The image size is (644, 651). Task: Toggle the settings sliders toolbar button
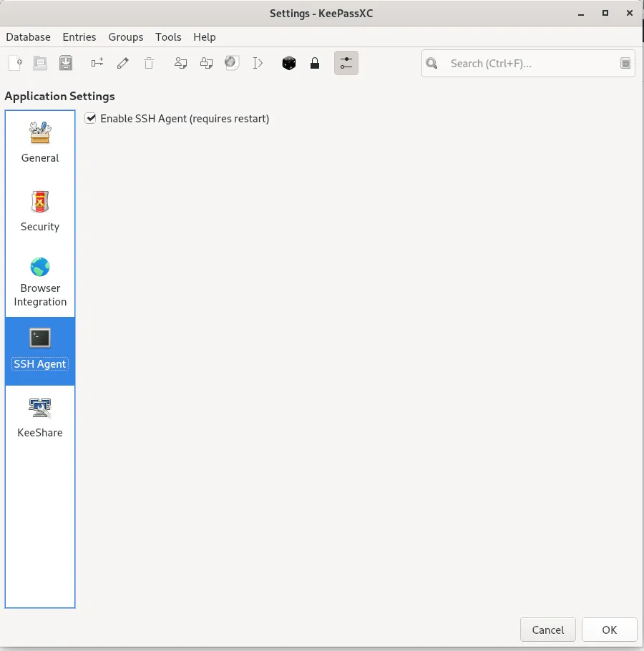(346, 64)
